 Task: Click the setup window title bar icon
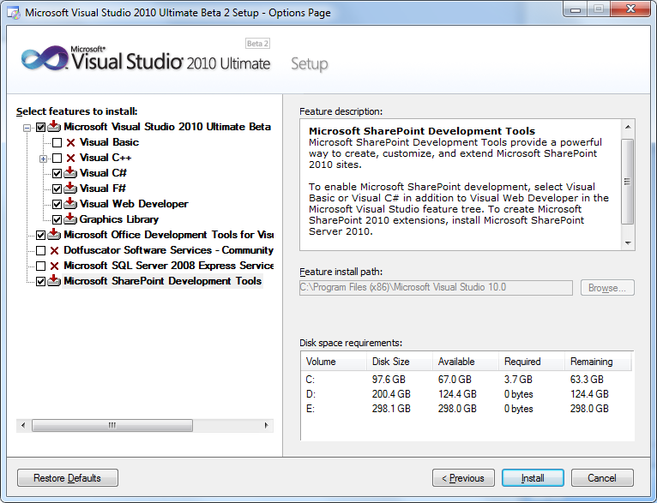pos(14,13)
